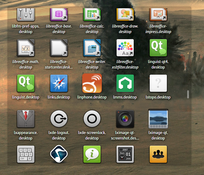
Task: Select the label libreoffice-writer.desktop
Action: coord(92,64)
